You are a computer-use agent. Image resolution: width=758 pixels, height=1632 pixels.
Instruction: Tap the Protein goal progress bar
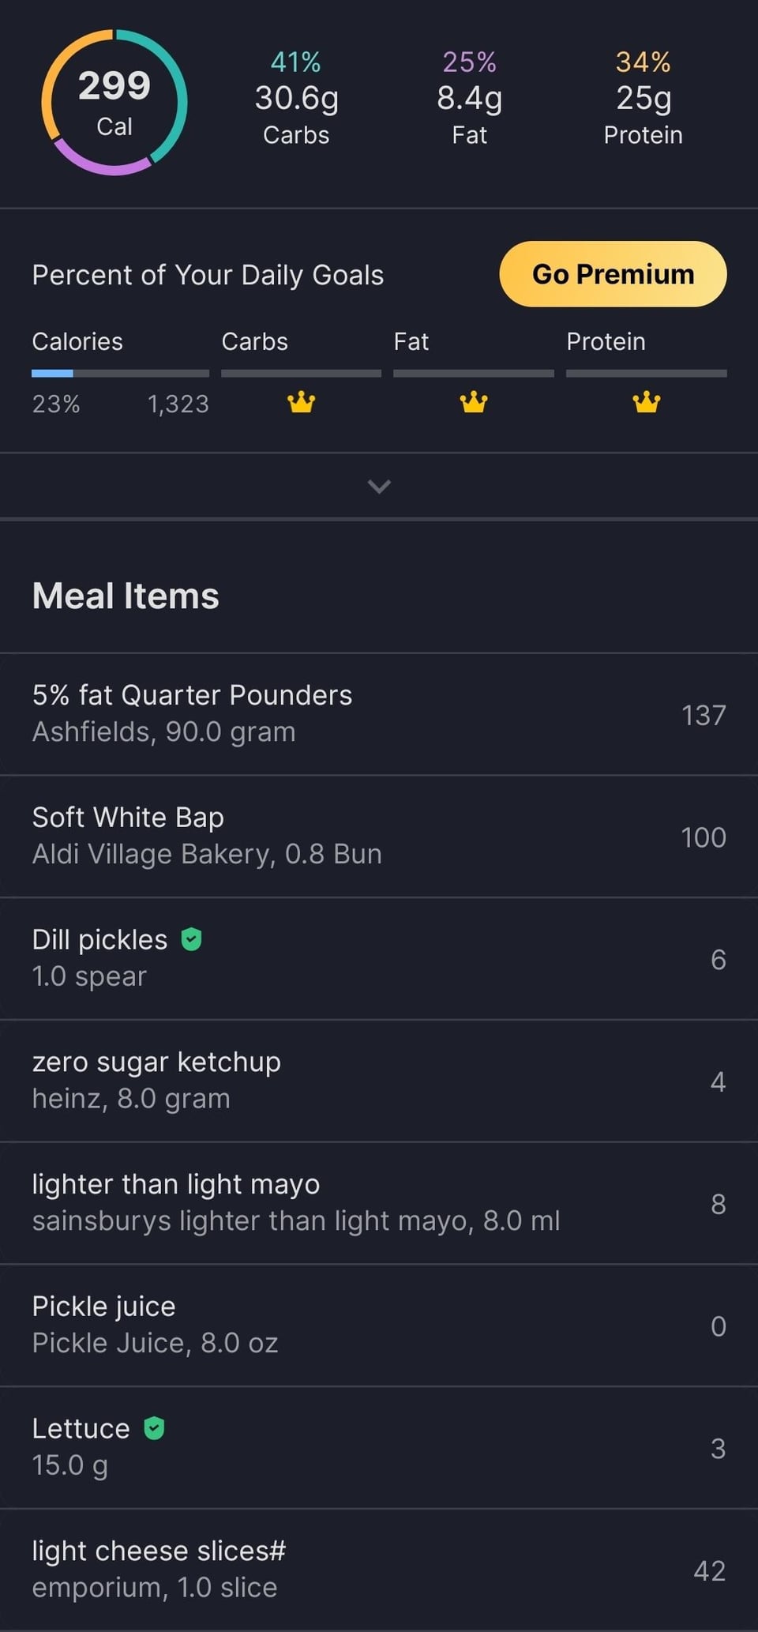click(646, 373)
